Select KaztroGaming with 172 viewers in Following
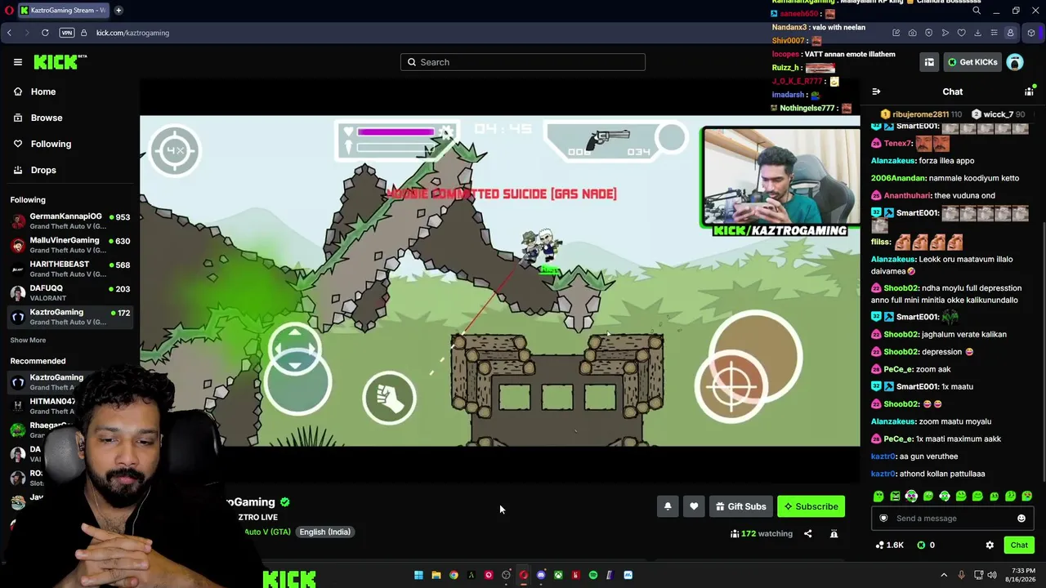Screen dimensions: 1046x588 pos(70,316)
